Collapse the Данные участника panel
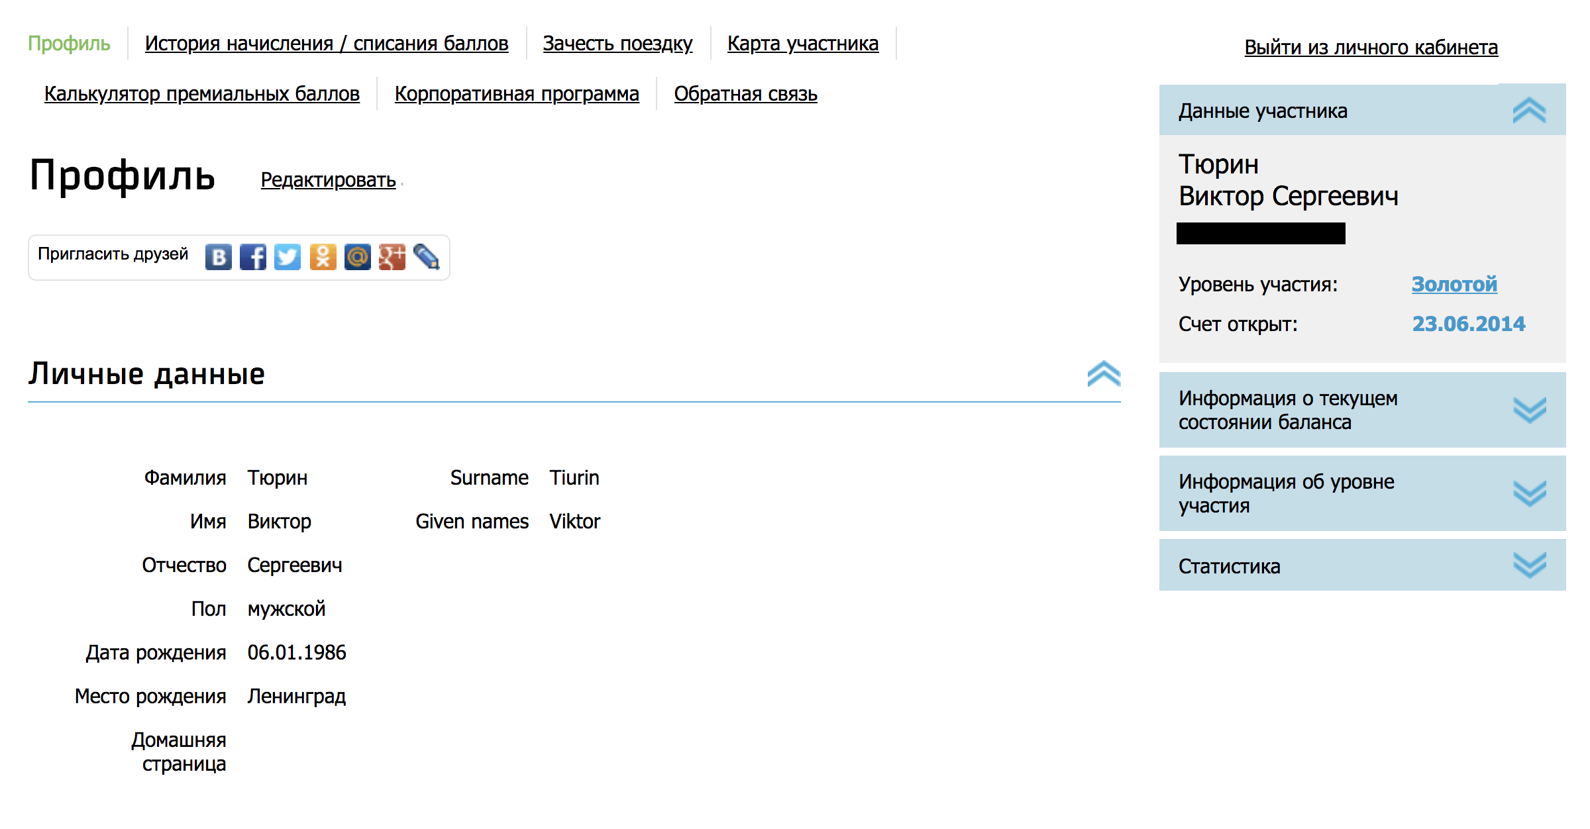The height and width of the screenshot is (829, 1590). pos(1529,111)
